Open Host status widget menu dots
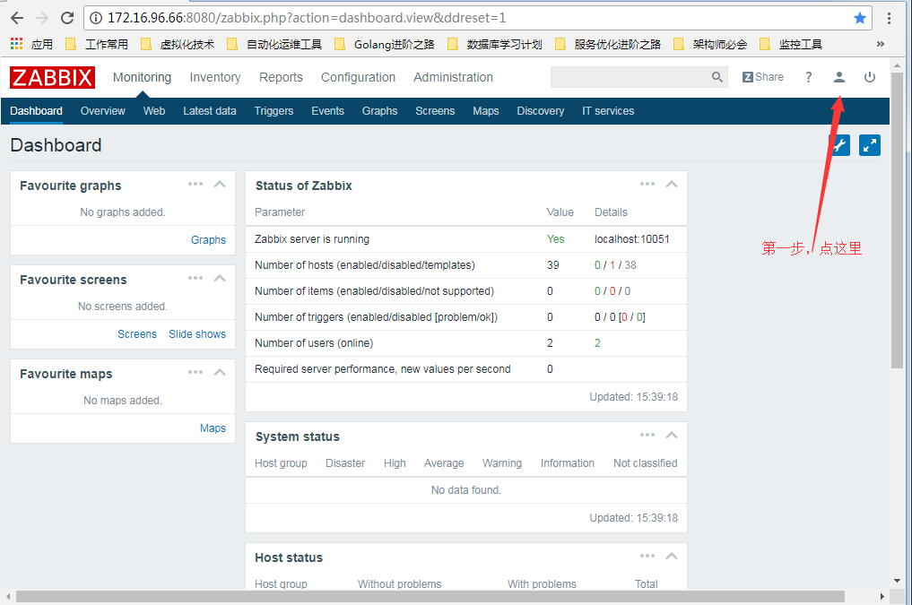Image resolution: width=912 pixels, height=605 pixels. (x=647, y=556)
